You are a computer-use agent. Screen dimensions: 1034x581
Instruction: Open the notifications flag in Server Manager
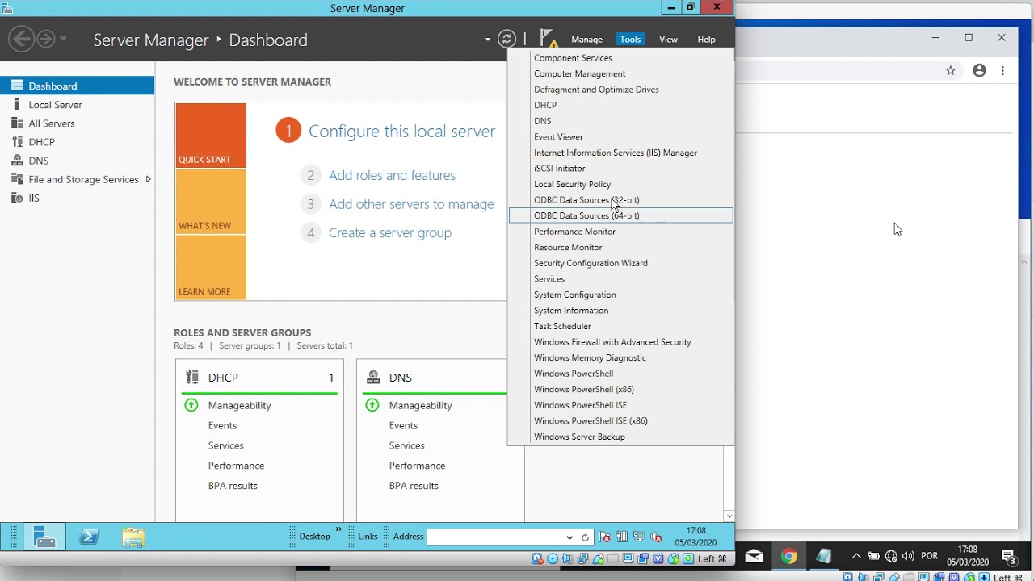pyautogui.click(x=549, y=38)
